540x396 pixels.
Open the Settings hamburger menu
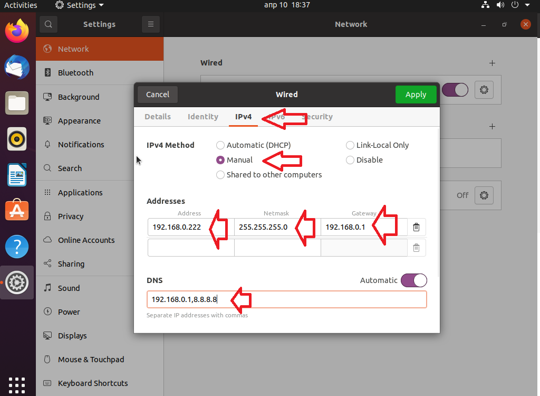[150, 24]
